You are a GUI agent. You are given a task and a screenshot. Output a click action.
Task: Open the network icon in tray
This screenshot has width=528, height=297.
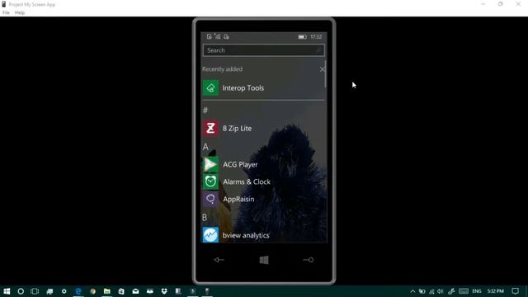431,291
